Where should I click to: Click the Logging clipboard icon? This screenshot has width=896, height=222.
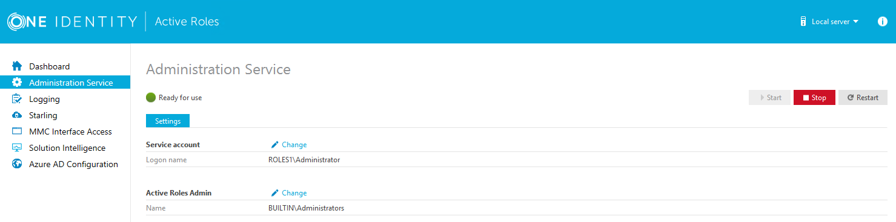17,99
